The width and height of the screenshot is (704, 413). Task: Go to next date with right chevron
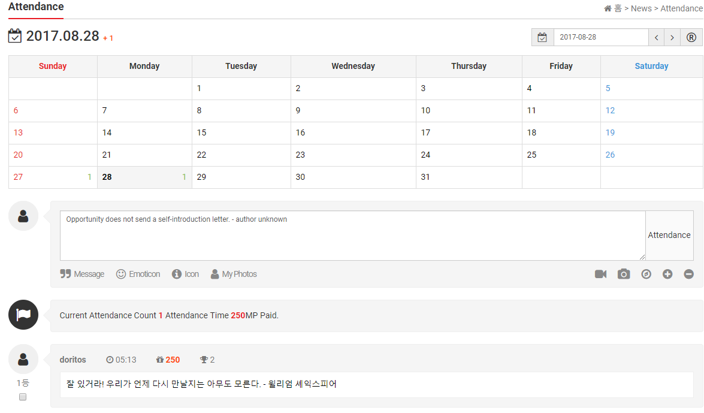click(672, 37)
